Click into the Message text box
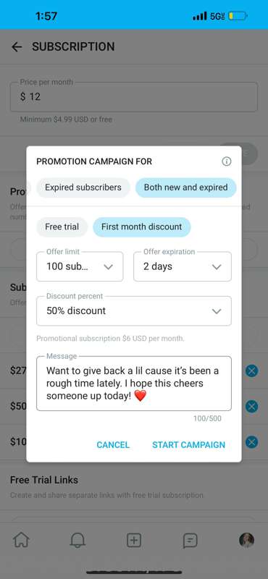The image size is (268, 579). point(134,384)
